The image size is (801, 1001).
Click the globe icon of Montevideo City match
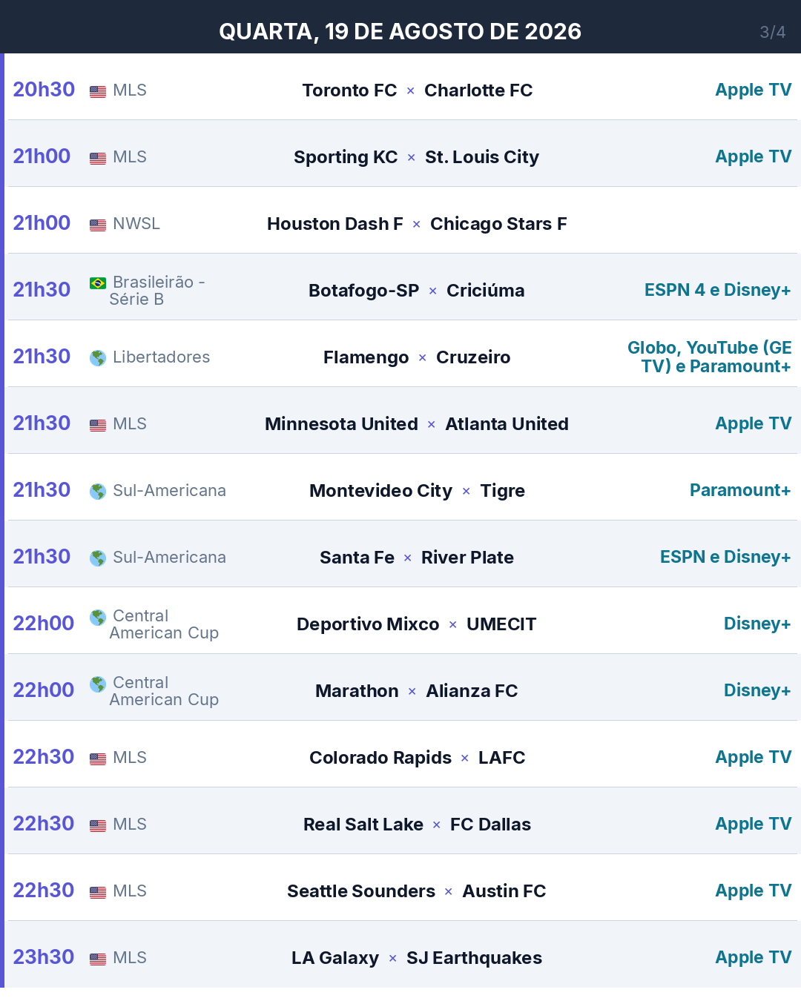click(x=98, y=492)
